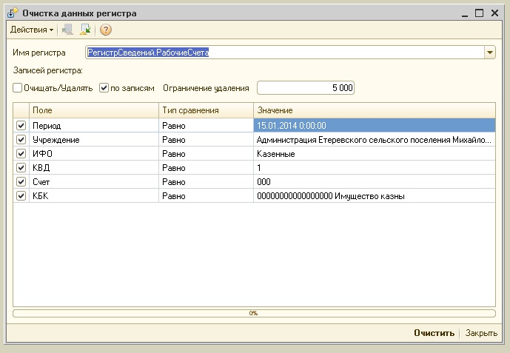Minimize the Очистка данных регистра window
510x353 pixels.
point(464,13)
